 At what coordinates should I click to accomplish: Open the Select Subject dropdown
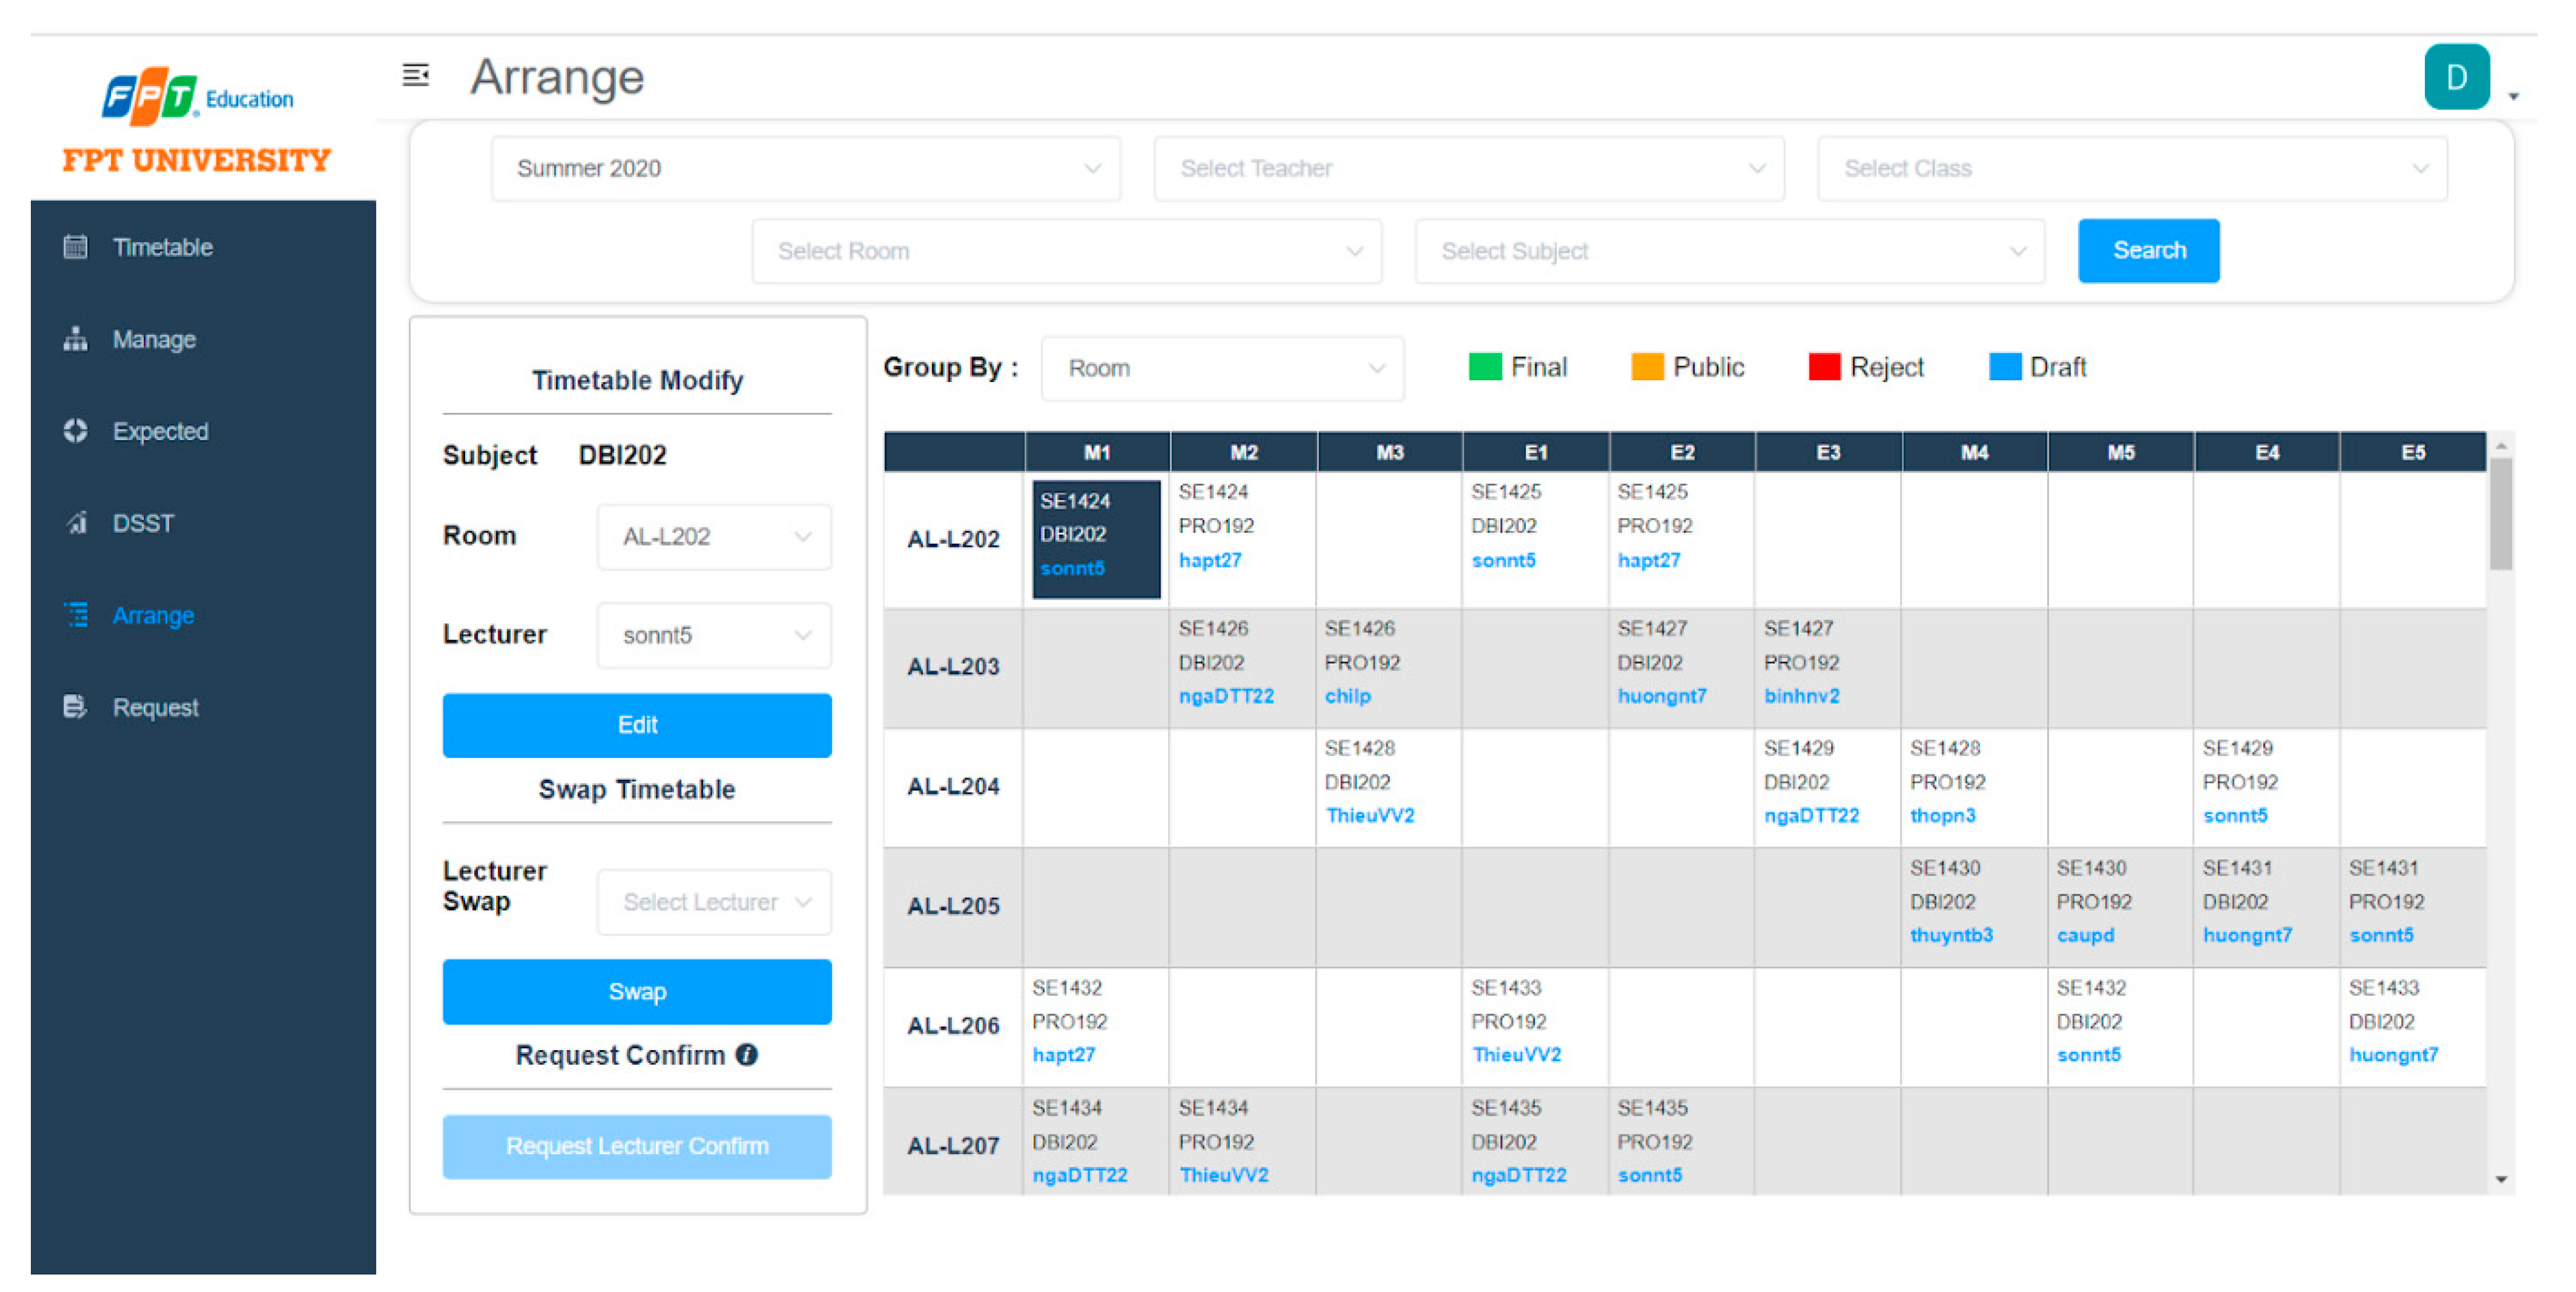pyautogui.click(x=1728, y=252)
